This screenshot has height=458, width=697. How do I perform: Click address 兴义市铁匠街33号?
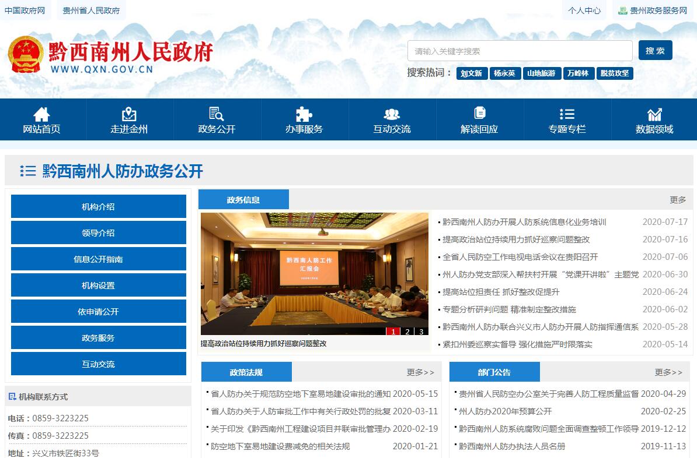coord(65,453)
